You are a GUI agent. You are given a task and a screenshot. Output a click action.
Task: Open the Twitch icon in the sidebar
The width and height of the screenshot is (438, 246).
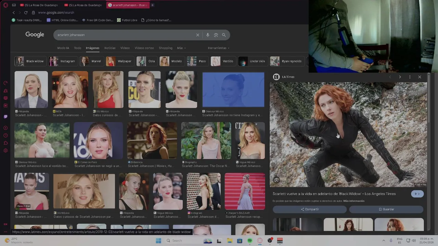(5, 117)
